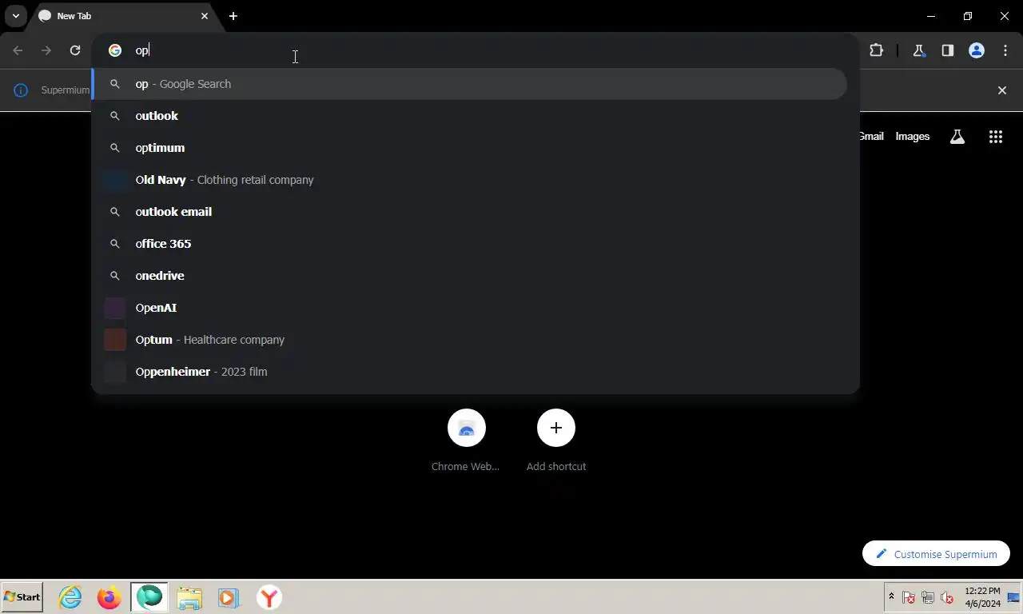Open the profile avatar icon

[x=977, y=50]
